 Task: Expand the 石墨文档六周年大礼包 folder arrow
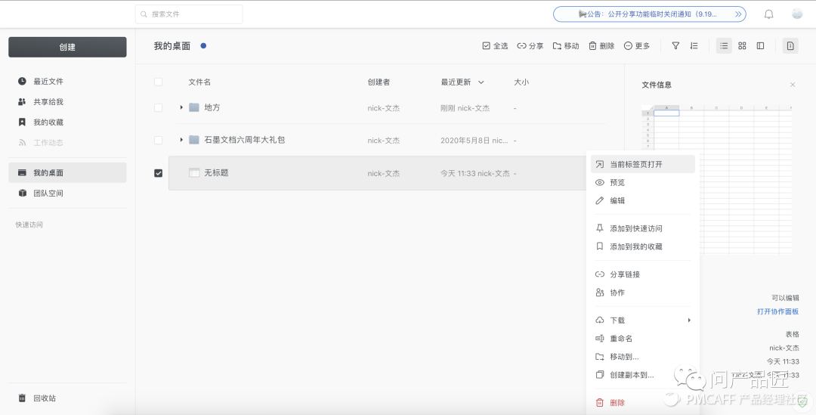(x=181, y=140)
